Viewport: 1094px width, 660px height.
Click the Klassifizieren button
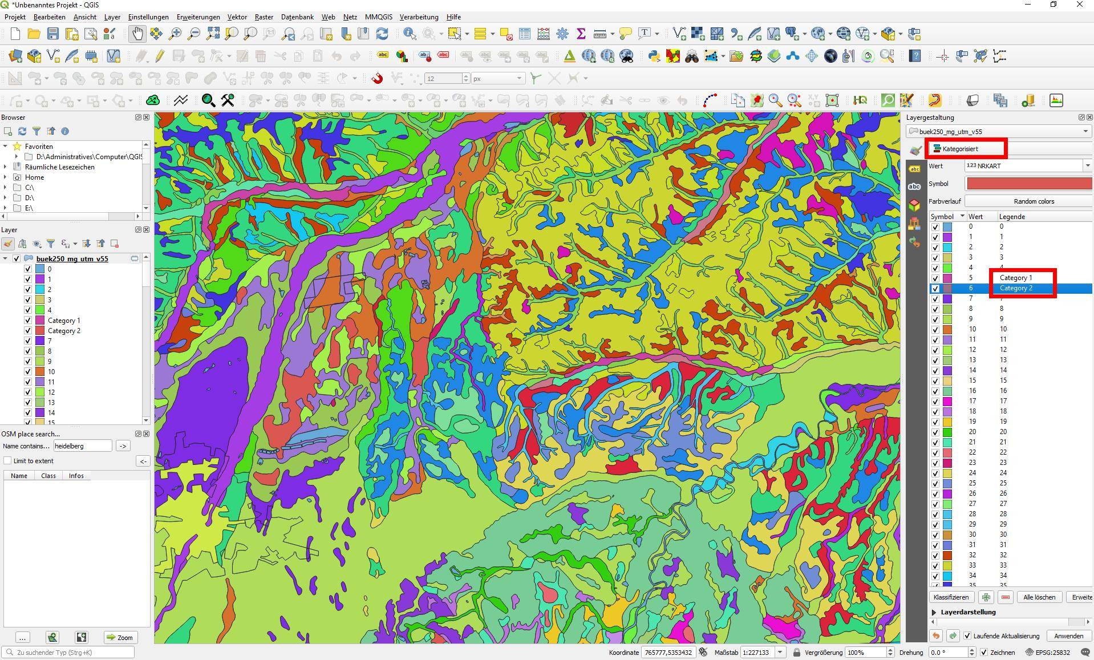click(x=951, y=597)
